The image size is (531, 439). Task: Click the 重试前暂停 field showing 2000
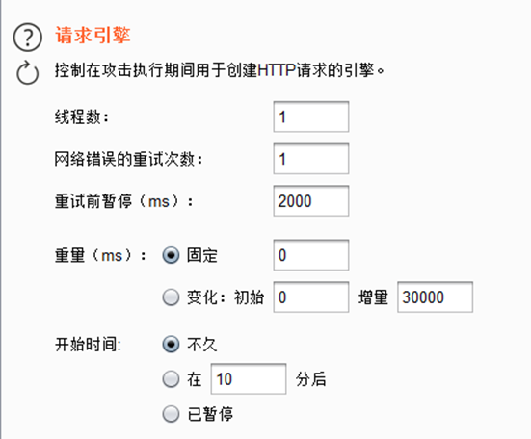tap(311, 201)
